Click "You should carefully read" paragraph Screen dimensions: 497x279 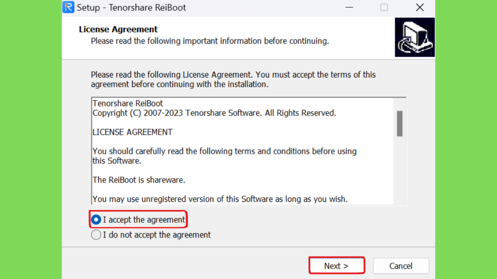[224, 156]
